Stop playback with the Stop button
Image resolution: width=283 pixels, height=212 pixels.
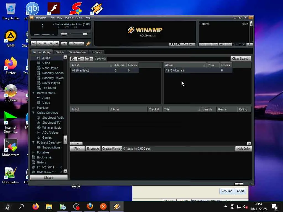(51, 43)
